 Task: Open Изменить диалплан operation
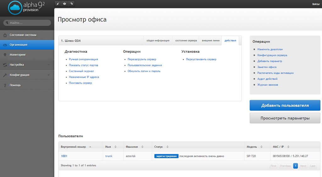270,49
